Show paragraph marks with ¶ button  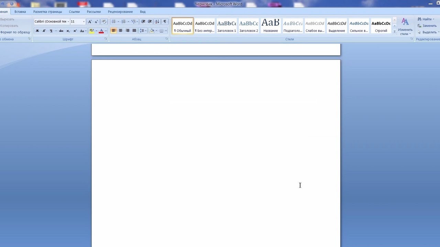coord(165,22)
